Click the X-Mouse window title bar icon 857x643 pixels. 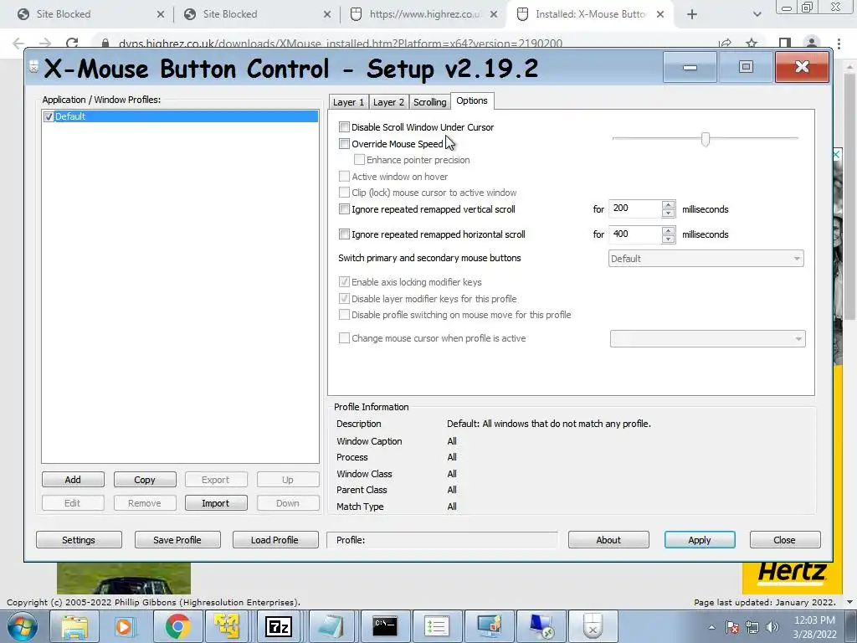(x=33, y=66)
